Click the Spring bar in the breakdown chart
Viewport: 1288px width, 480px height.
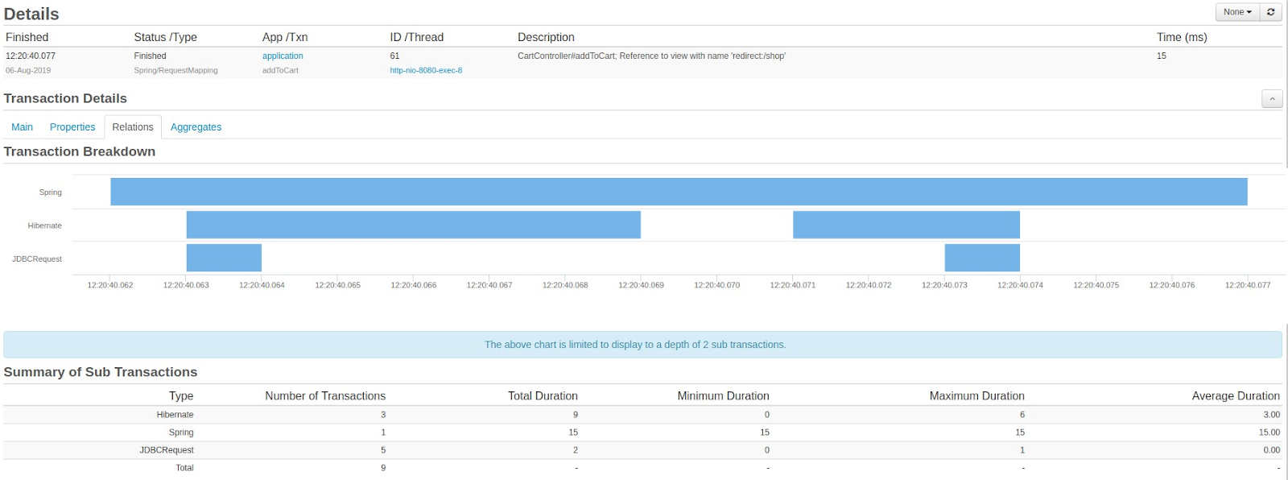click(679, 192)
